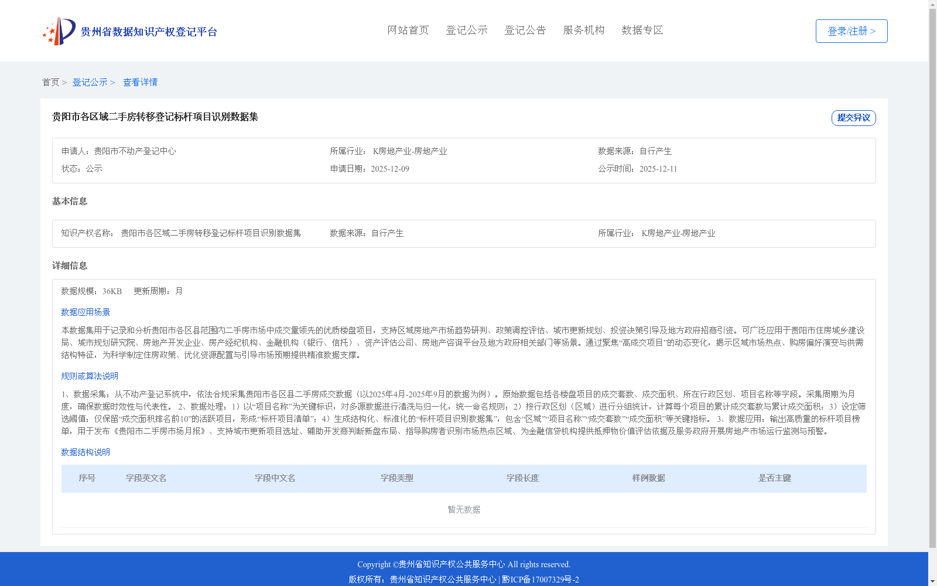Click the data size value 36KB
The image size is (937, 586).
(112, 291)
